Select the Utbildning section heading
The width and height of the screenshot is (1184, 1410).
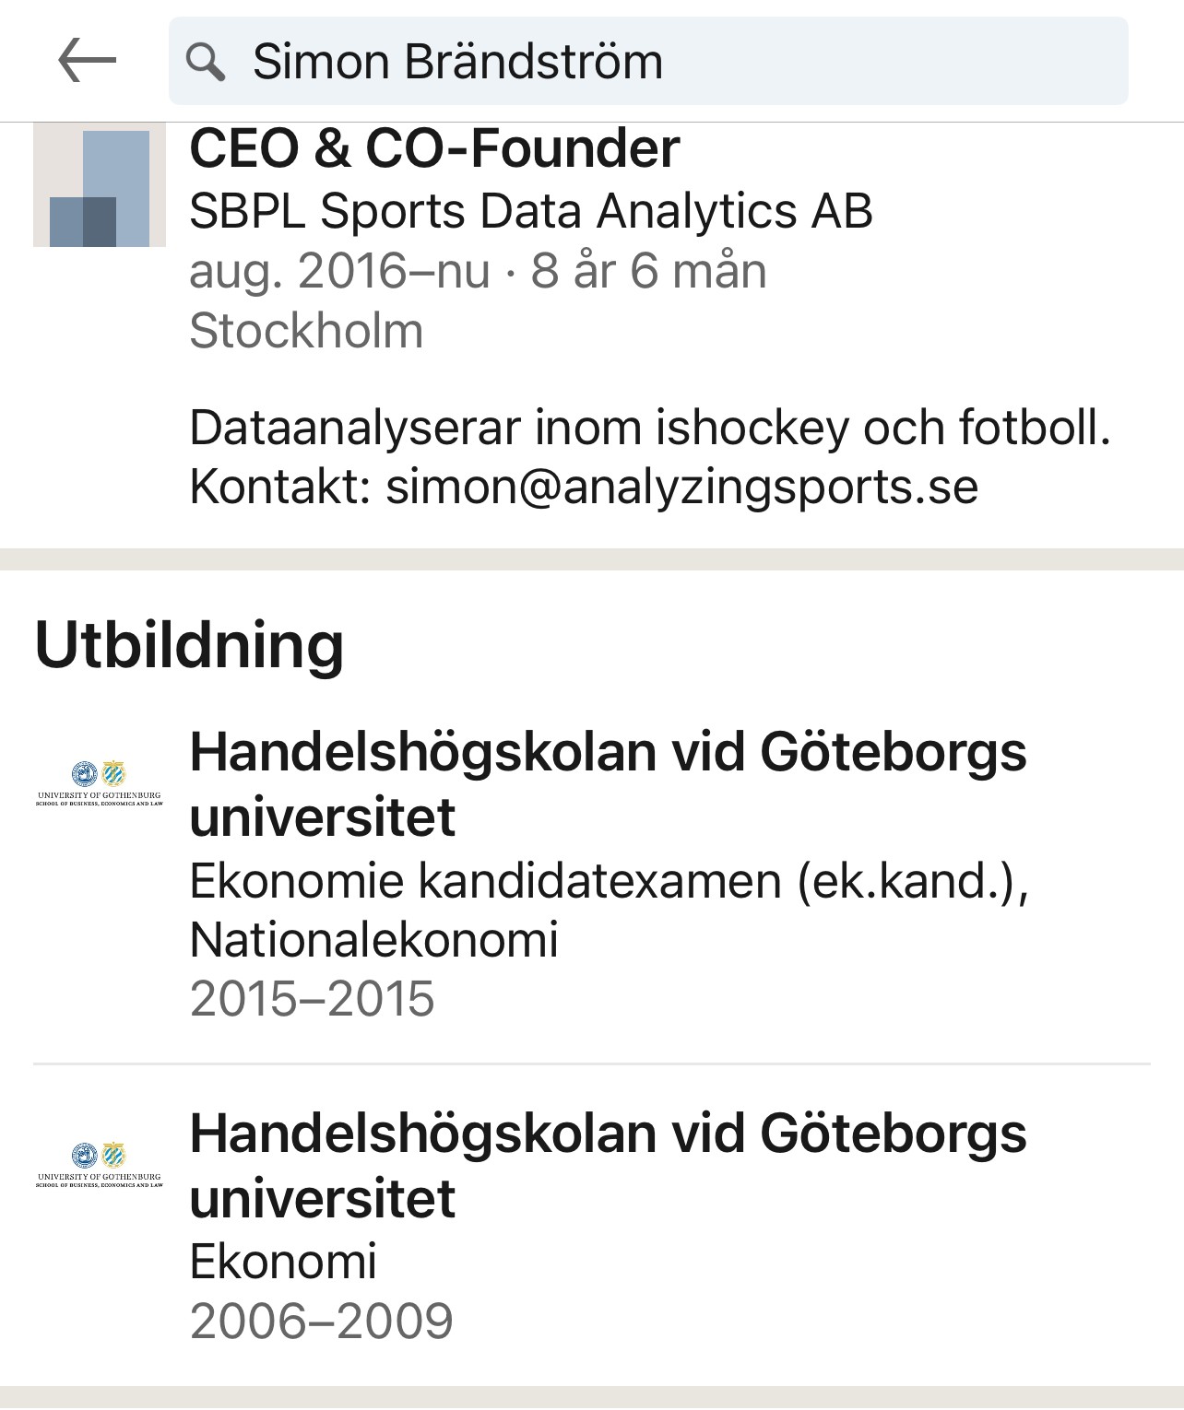[189, 645]
